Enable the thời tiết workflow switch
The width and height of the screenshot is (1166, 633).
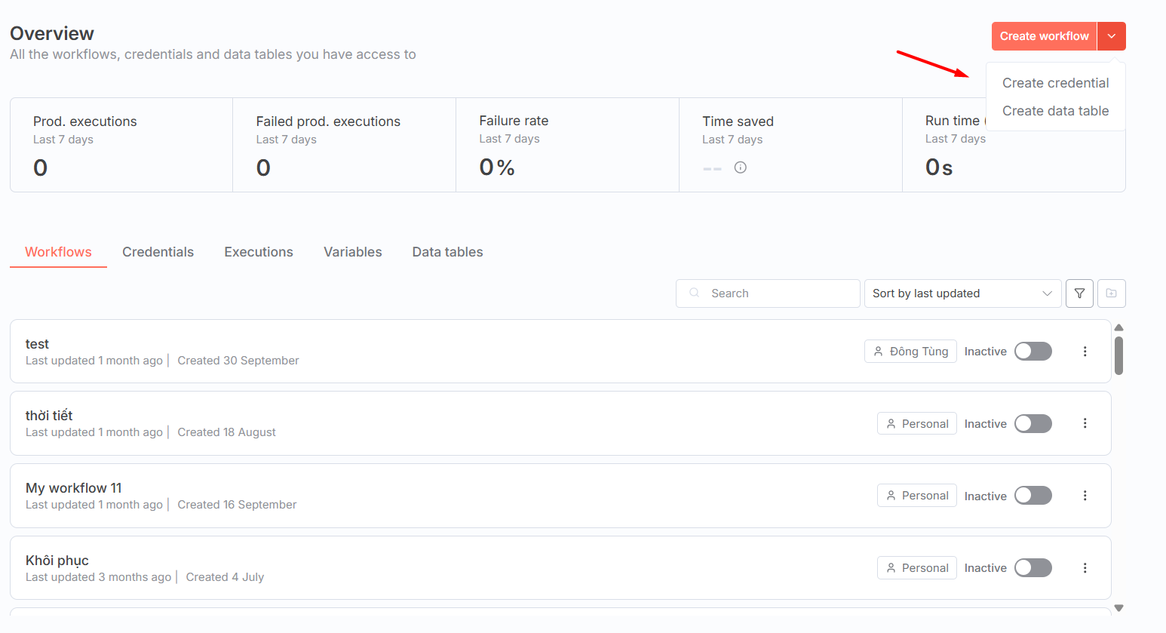click(1033, 423)
